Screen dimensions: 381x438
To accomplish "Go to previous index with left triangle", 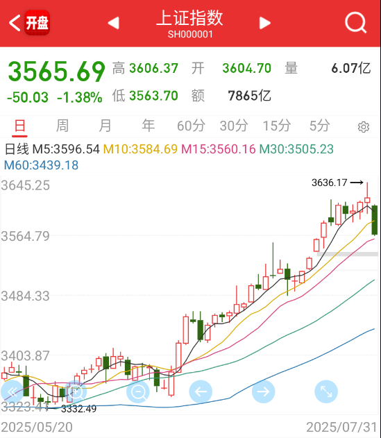I will click(114, 23).
